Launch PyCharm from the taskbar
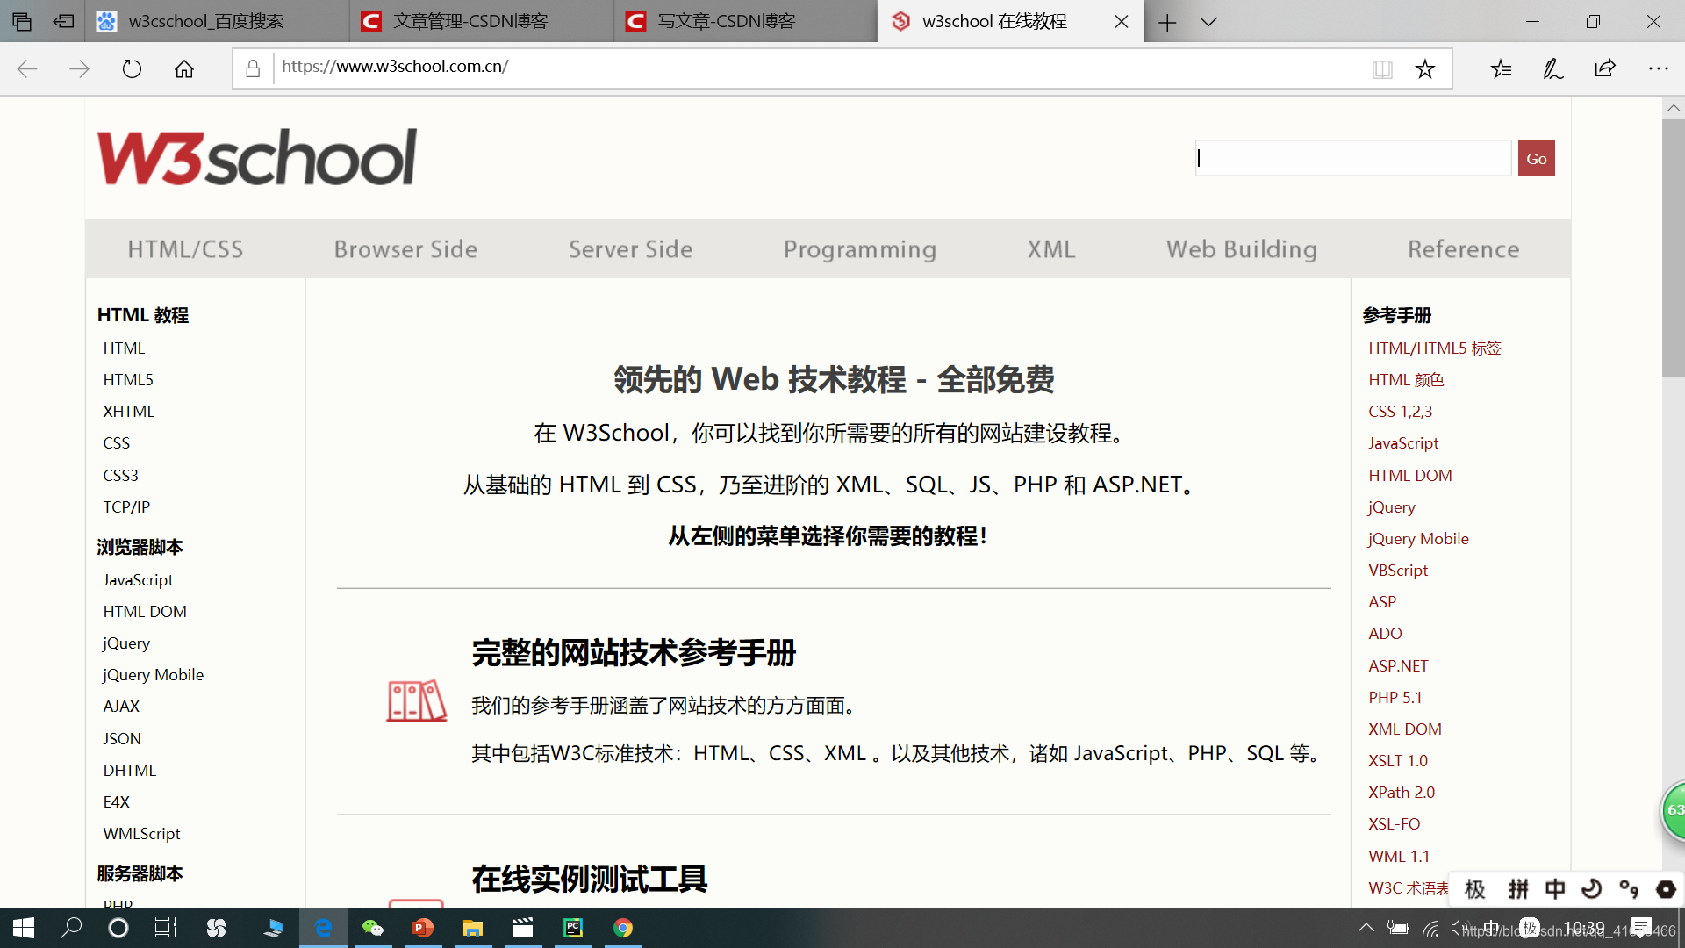The height and width of the screenshot is (948, 1685). point(573,928)
